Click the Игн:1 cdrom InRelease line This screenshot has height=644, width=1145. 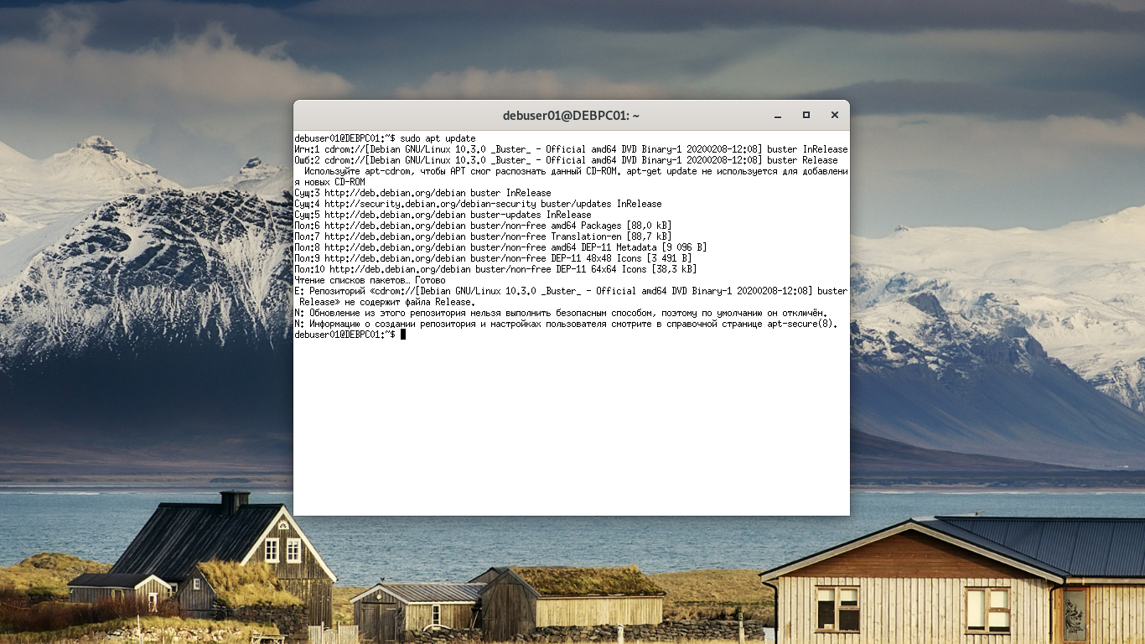click(x=571, y=149)
